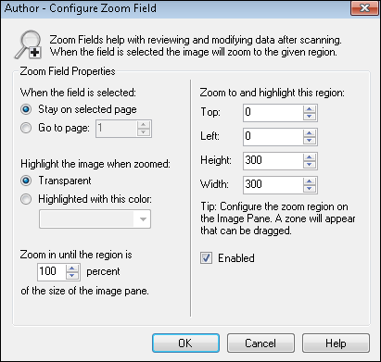Close the Configure Zoom Field dialog
Image resolution: width=381 pixels, height=362 pixels.
pos(364,8)
